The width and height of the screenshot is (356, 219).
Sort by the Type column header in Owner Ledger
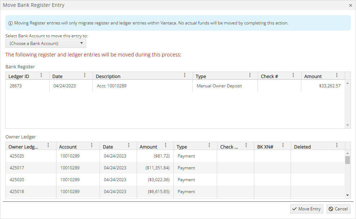(x=180, y=146)
